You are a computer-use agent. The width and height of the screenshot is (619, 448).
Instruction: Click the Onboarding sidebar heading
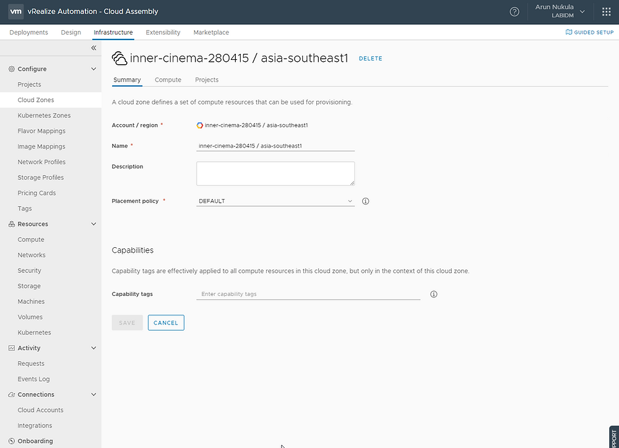[x=35, y=441]
